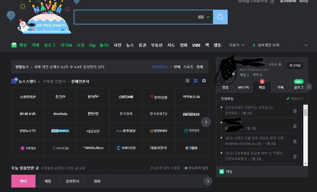Open 교보북클럽 등급별 혜택 mail
This screenshot has height=192, width=317.
pyautogui.click(x=255, y=153)
